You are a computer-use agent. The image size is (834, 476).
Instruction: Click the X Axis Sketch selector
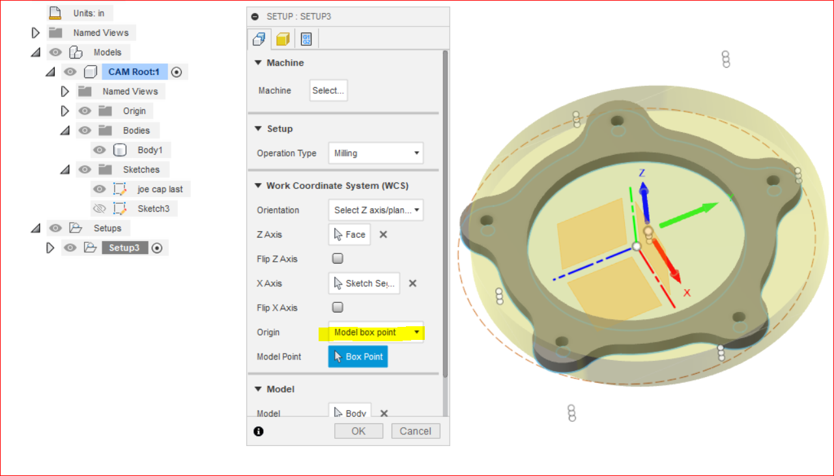click(x=364, y=283)
